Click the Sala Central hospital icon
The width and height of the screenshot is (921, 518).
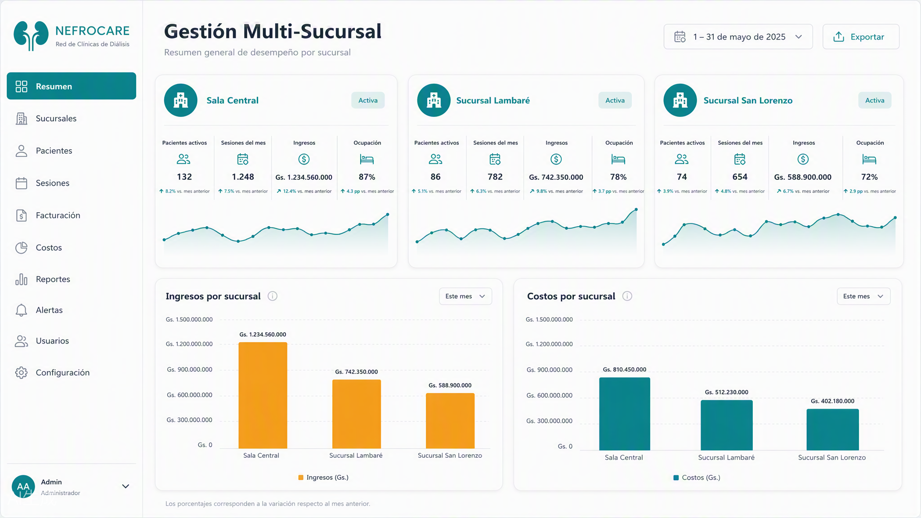[x=181, y=100]
